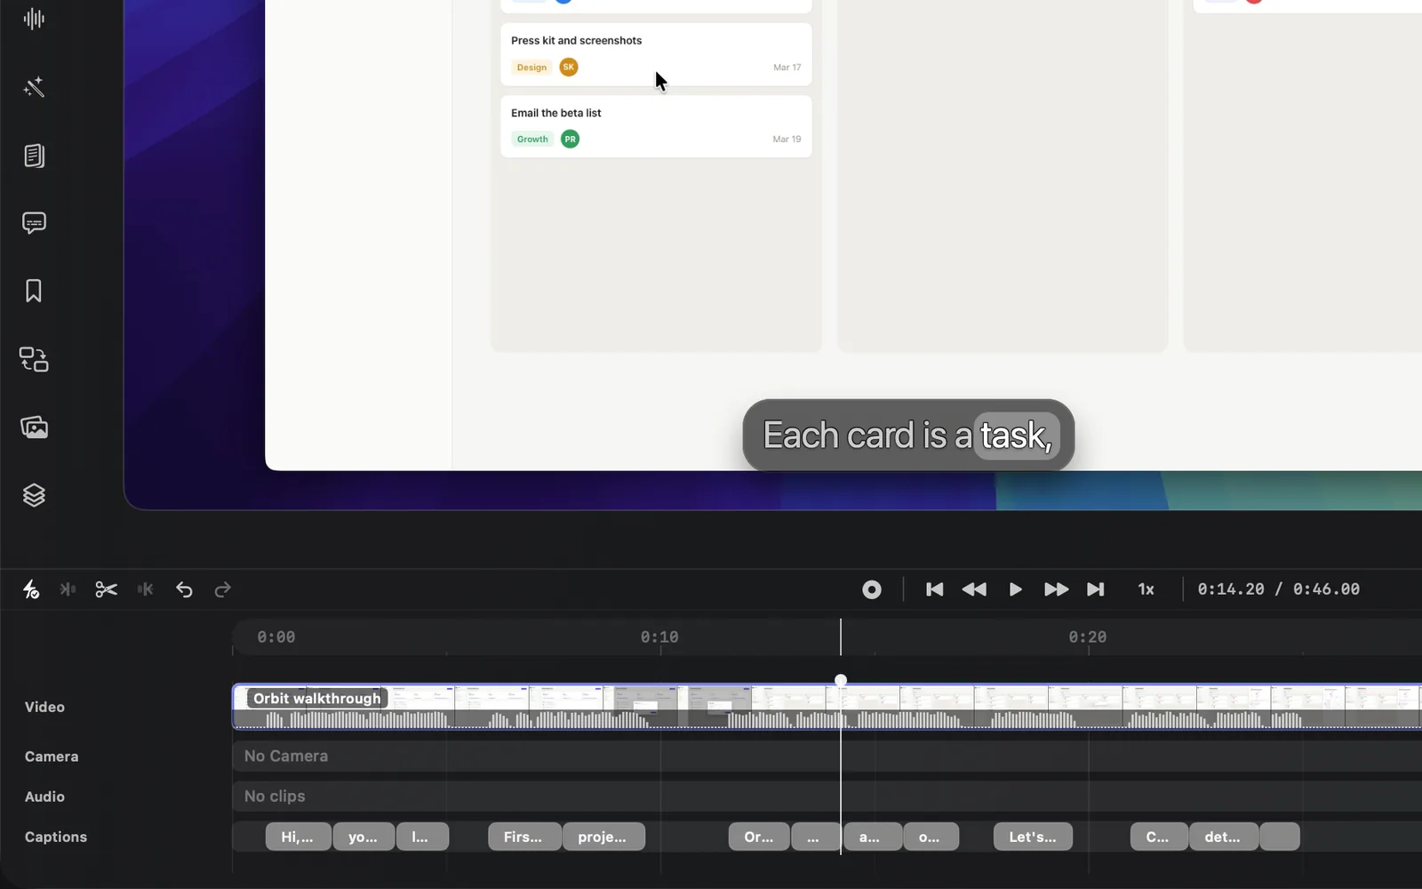The image size is (1422, 889).
Task: Click the 0:10 mark on timeline ruler
Action: click(659, 637)
